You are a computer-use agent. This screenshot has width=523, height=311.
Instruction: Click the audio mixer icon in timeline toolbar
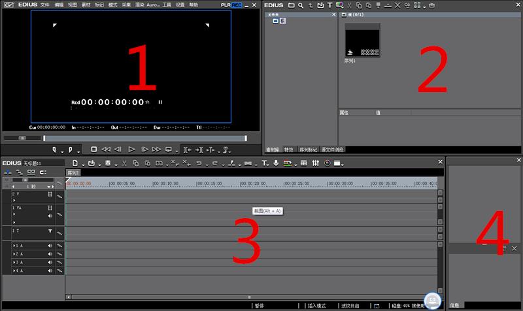(316, 163)
